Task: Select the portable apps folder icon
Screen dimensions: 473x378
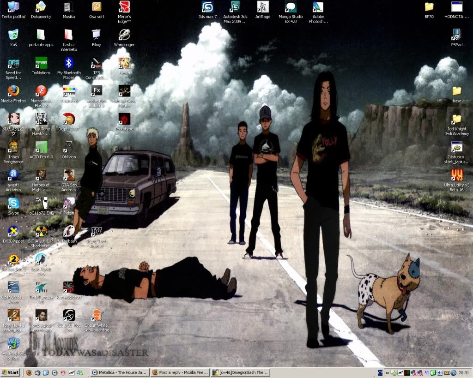Action: tap(41, 38)
